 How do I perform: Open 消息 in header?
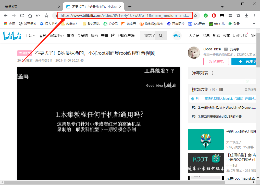click(x=206, y=36)
